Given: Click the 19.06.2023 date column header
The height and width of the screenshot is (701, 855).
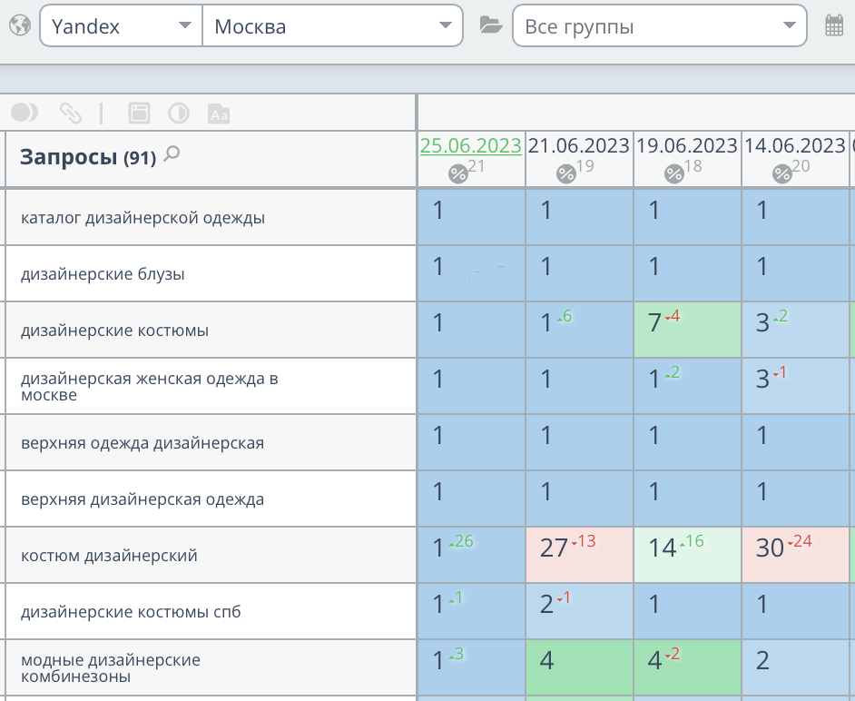Looking at the screenshot, I should coord(686,145).
